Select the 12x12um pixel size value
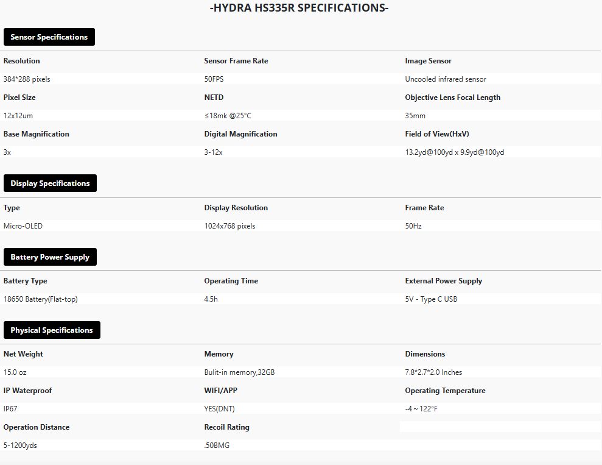Image resolution: width=602 pixels, height=465 pixels. tap(18, 116)
